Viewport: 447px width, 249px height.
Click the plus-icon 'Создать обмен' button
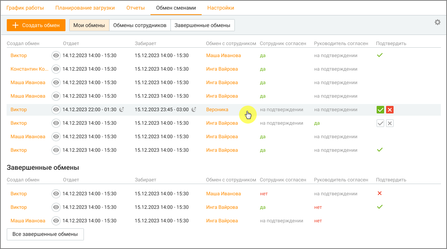(x=36, y=25)
